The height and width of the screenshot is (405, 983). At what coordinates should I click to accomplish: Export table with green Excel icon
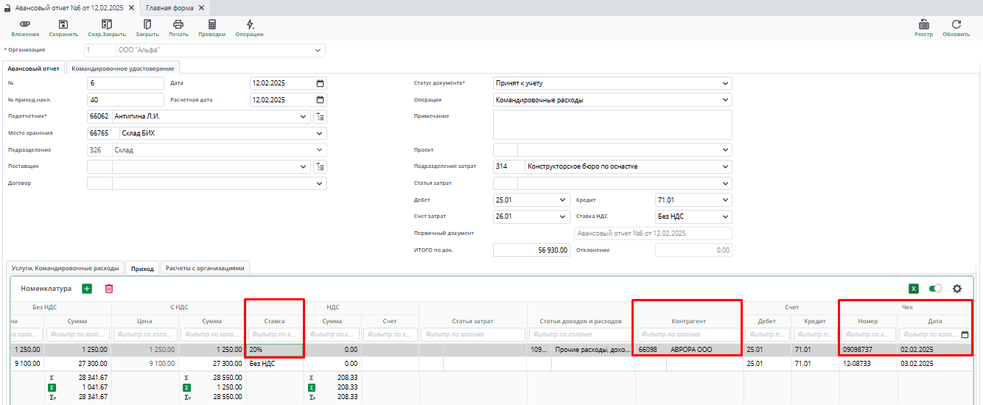click(914, 289)
